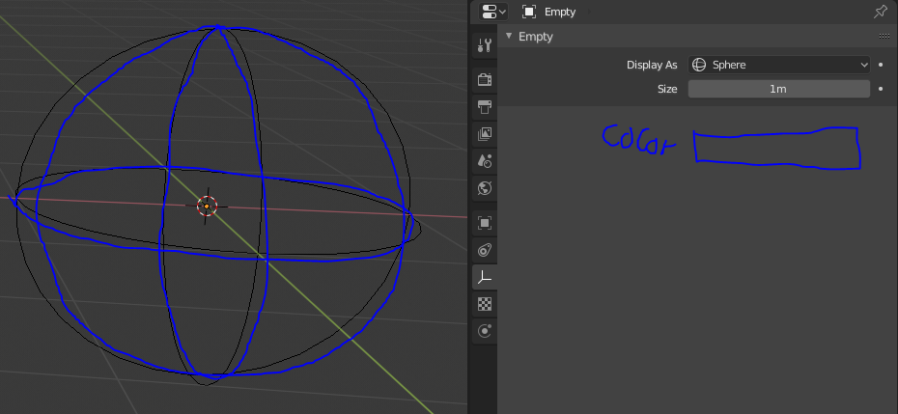Viewport: 898px width, 414px height.
Task: Collapse the Empty panel with its triangle
Action: point(509,36)
